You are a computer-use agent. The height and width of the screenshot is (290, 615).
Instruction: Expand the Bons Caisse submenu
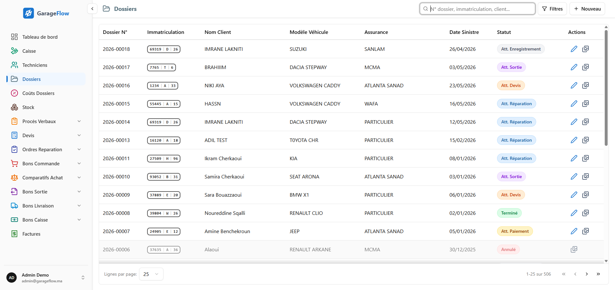tap(79, 220)
